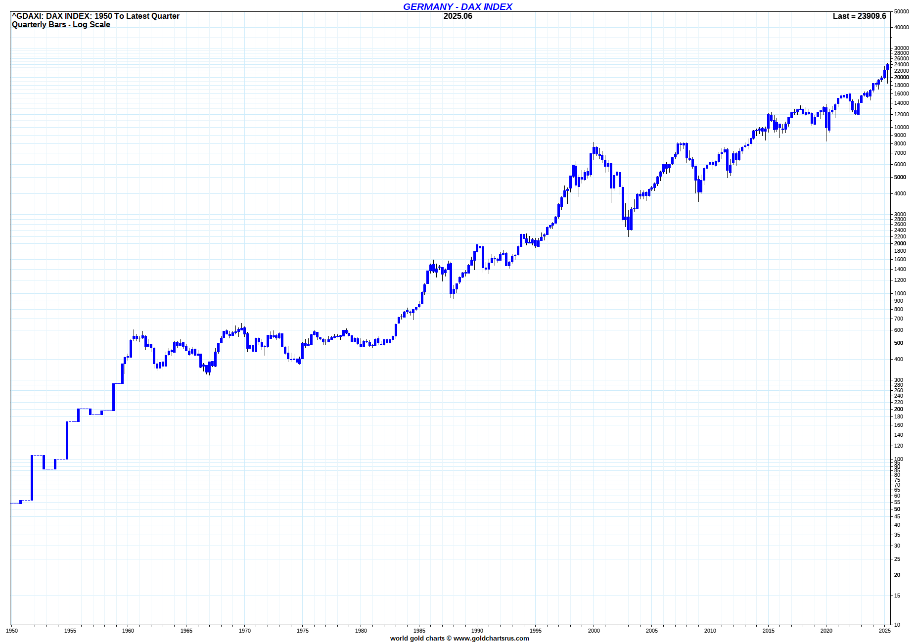This screenshot has height=643, width=915.
Task: Click the y-axis label 10 at the bottom
Action: [897, 625]
